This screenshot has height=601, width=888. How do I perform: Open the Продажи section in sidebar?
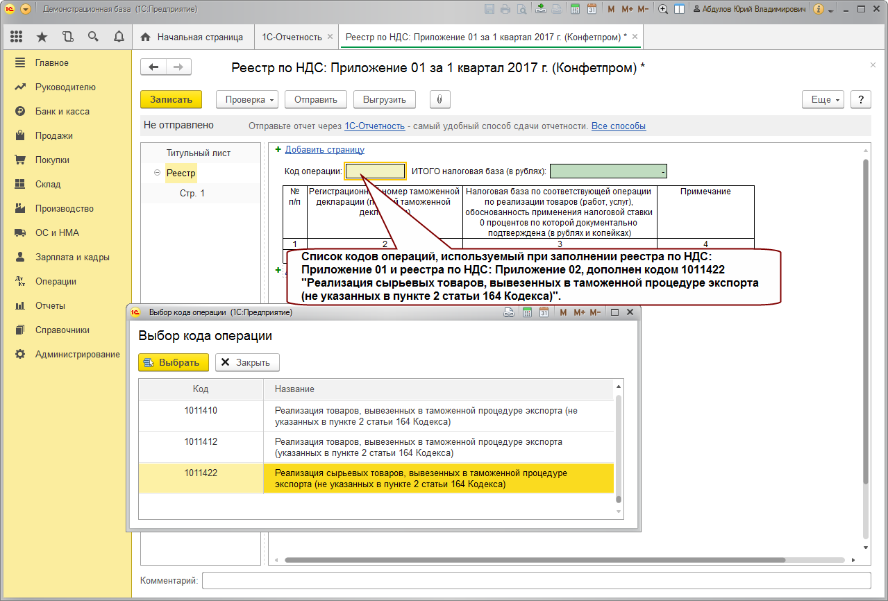[54, 135]
